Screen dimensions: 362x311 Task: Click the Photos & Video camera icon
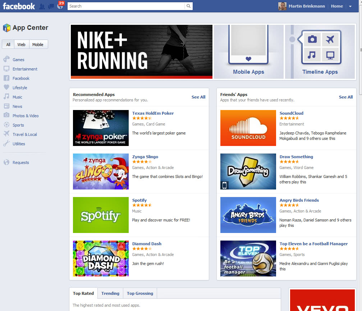tap(6, 115)
